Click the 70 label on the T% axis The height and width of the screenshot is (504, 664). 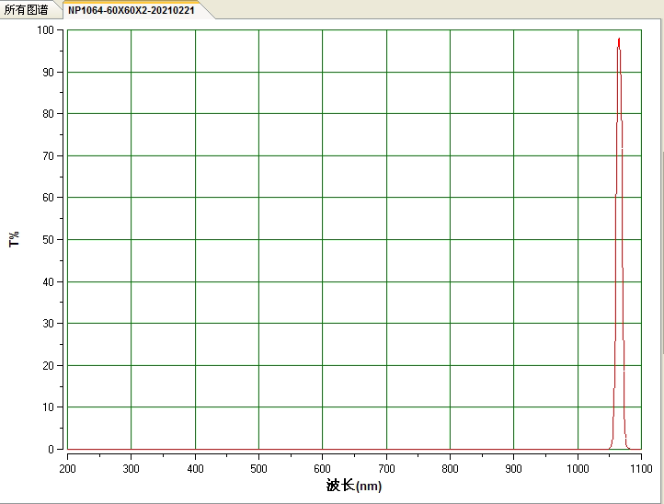pos(48,155)
